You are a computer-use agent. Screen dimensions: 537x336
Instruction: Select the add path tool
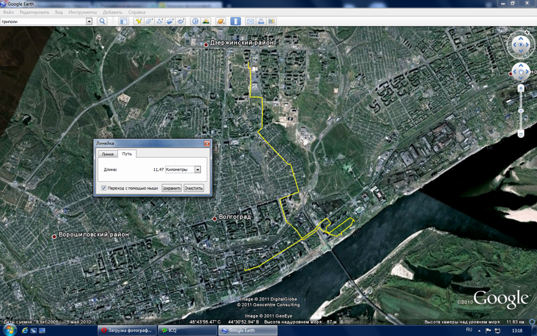coord(159,21)
